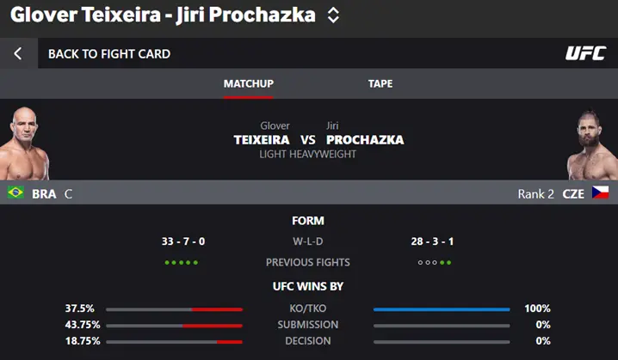Click the UFC logo
618x360 pixels.
point(585,53)
